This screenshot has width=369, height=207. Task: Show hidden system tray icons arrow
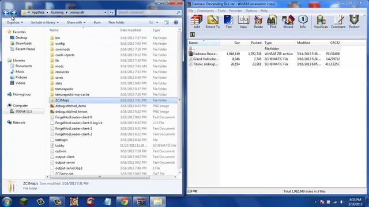(315, 202)
